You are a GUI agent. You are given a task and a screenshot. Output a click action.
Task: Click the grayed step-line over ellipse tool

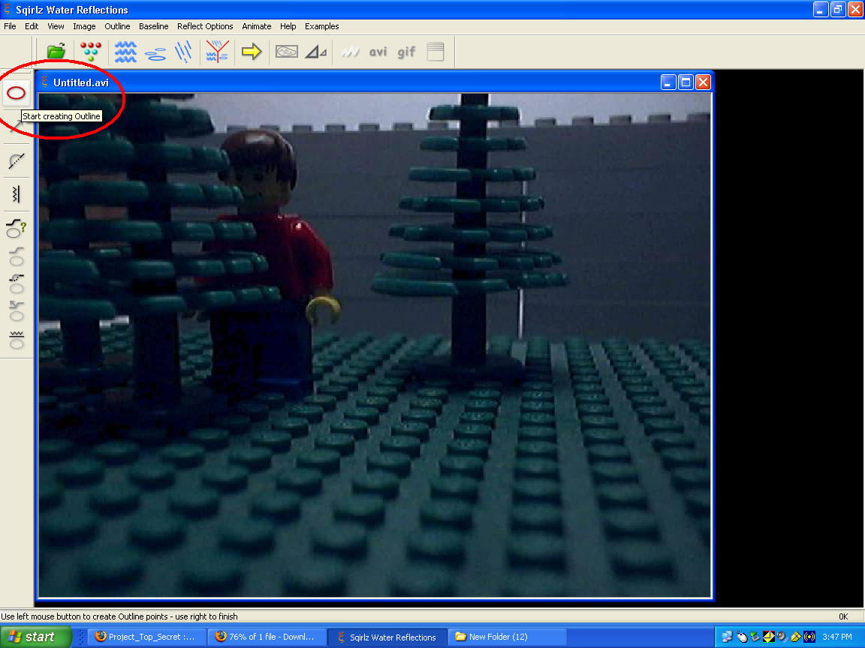pos(17,256)
